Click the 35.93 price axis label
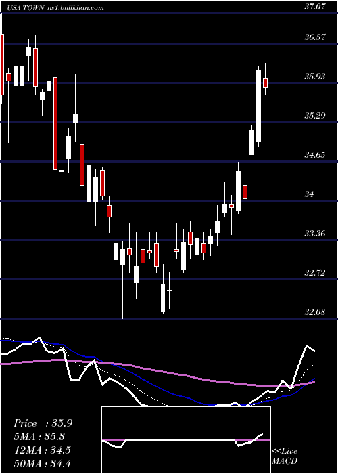This screenshot has height=474, width=338. click(x=315, y=77)
